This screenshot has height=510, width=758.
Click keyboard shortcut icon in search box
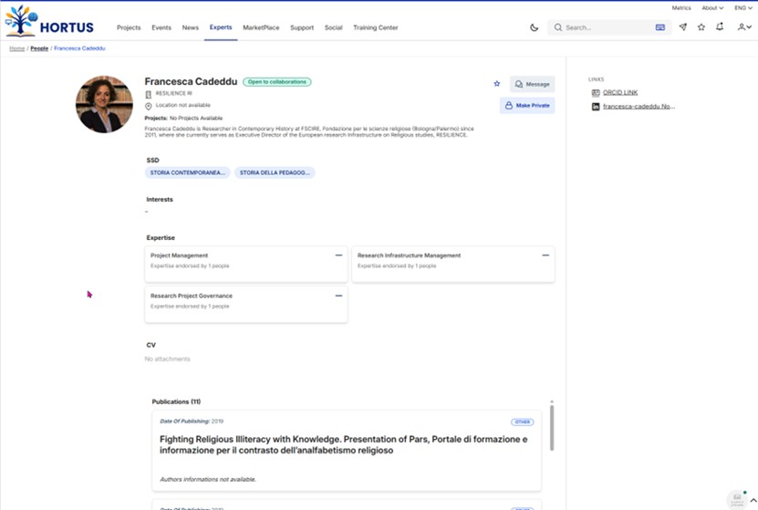point(659,27)
